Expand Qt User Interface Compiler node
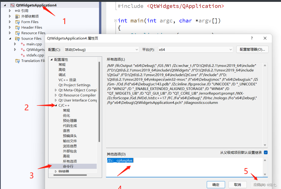281x189 pixels. (x=56, y=100)
